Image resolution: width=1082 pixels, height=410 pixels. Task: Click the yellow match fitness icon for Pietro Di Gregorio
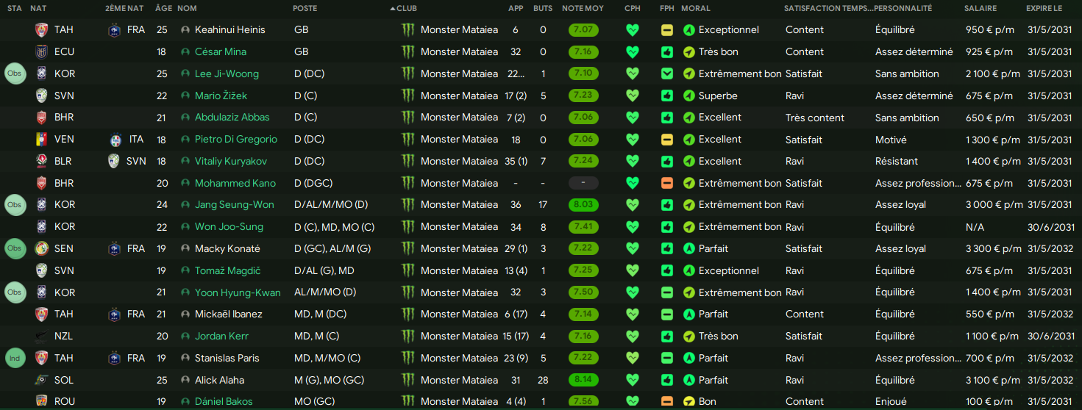(667, 139)
